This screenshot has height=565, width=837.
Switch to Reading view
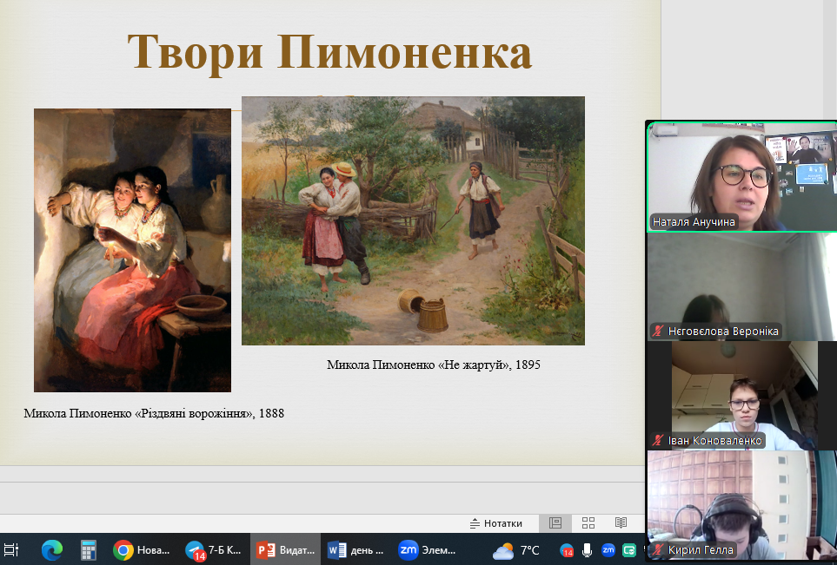point(621,522)
